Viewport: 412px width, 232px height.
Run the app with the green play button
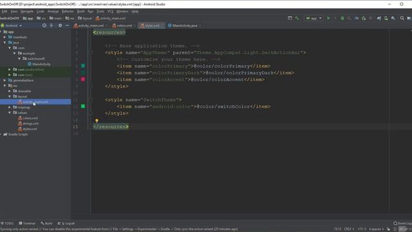point(328,18)
